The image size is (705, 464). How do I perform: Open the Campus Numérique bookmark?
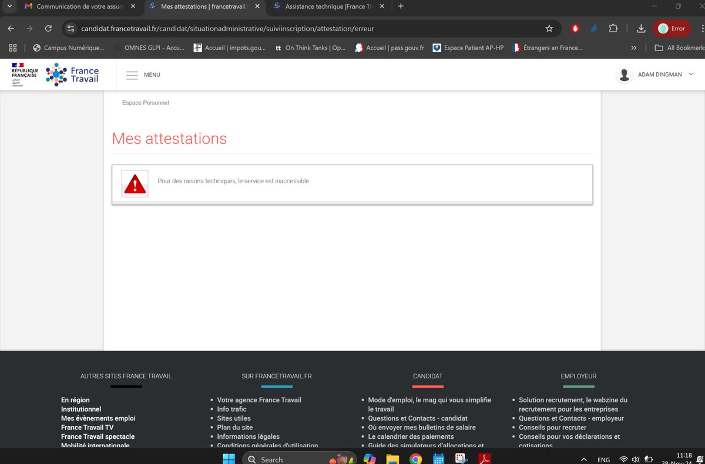click(69, 48)
